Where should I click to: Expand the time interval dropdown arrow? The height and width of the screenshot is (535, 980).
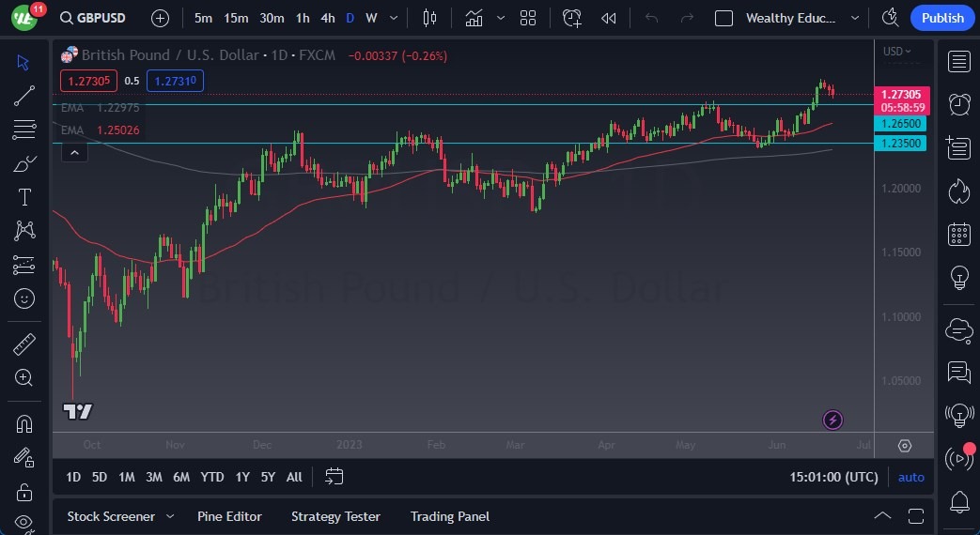click(392, 18)
